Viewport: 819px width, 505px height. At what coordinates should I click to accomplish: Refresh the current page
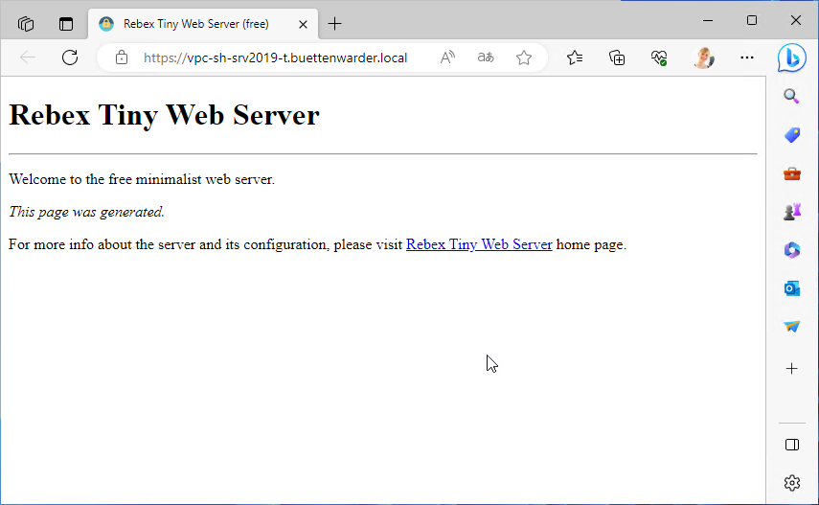(70, 57)
